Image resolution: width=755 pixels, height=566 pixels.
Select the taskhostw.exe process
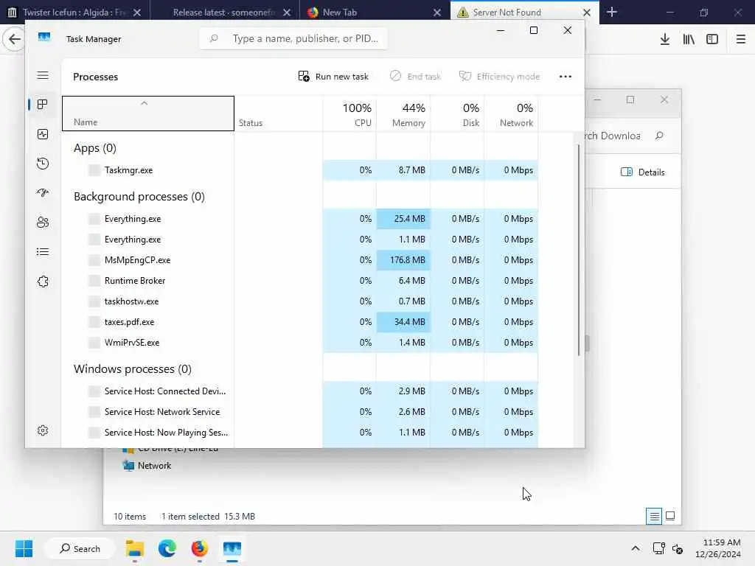[300, 301]
